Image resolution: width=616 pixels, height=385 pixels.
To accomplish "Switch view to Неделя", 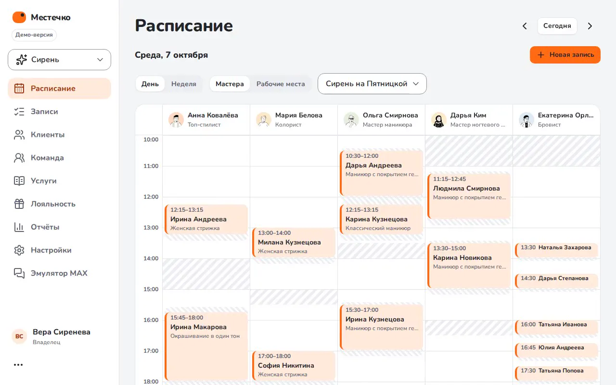I will tap(184, 84).
